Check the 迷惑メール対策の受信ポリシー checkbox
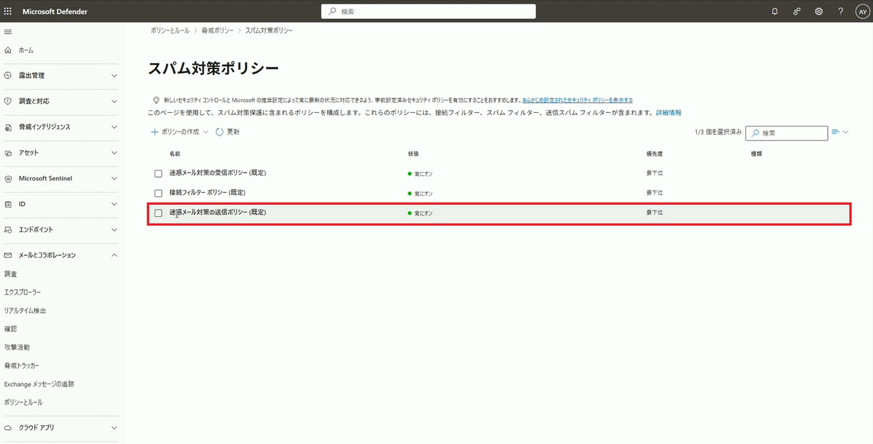This screenshot has height=444, width=873. (x=158, y=173)
